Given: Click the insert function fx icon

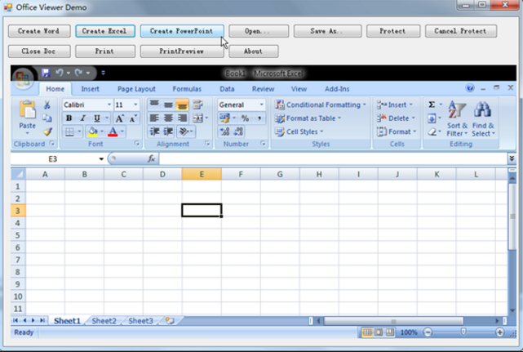Looking at the screenshot, I should 151,158.
